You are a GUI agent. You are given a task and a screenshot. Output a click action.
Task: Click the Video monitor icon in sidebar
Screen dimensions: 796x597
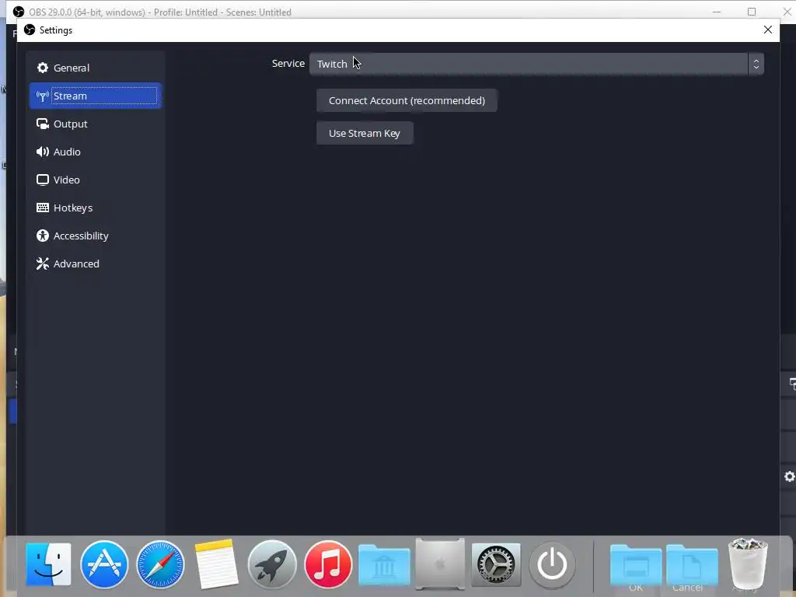point(43,180)
